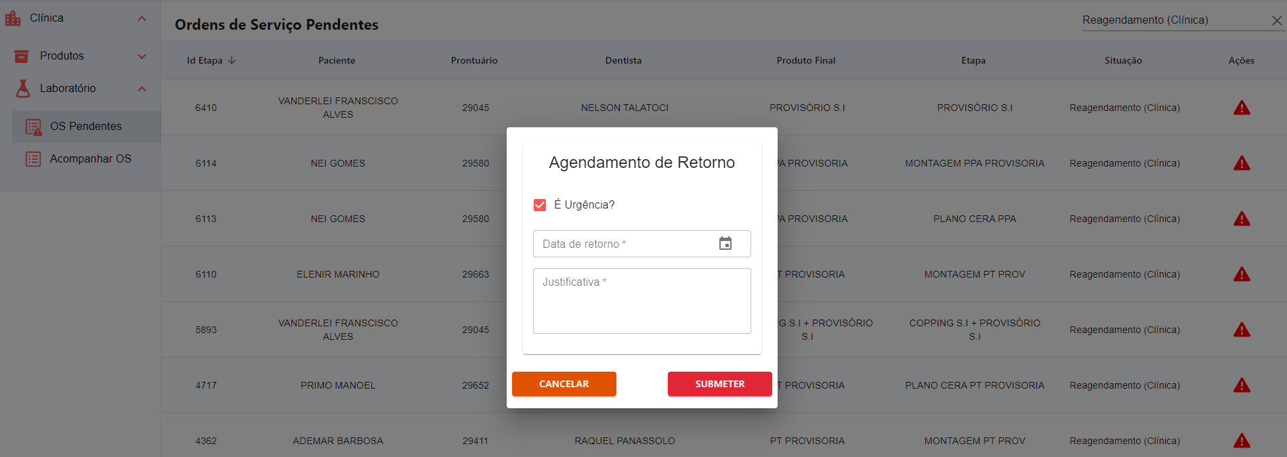Uncheck the É Urgência checkbox

[540, 205]
